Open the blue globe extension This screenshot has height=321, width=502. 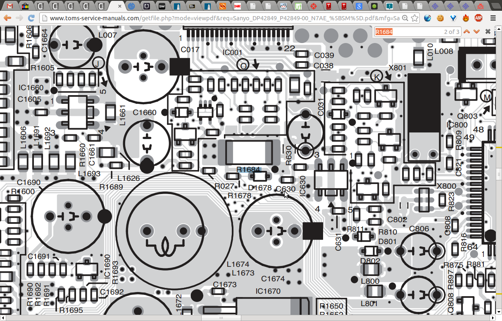pyautogui.click(x=428, y=18)
